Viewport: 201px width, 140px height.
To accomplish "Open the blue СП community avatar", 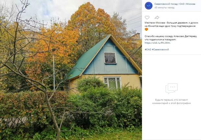I will [x=148, y=5].
